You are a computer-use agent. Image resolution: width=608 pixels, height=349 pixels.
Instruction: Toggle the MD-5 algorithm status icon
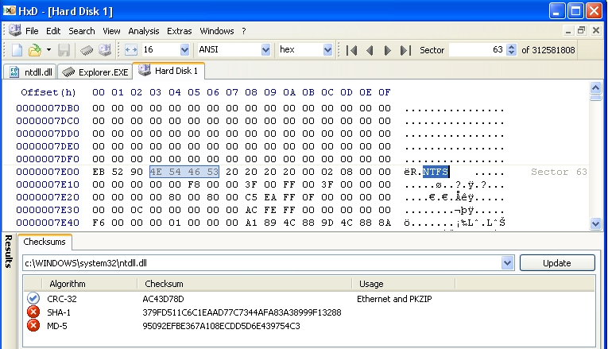pos(33,326)
